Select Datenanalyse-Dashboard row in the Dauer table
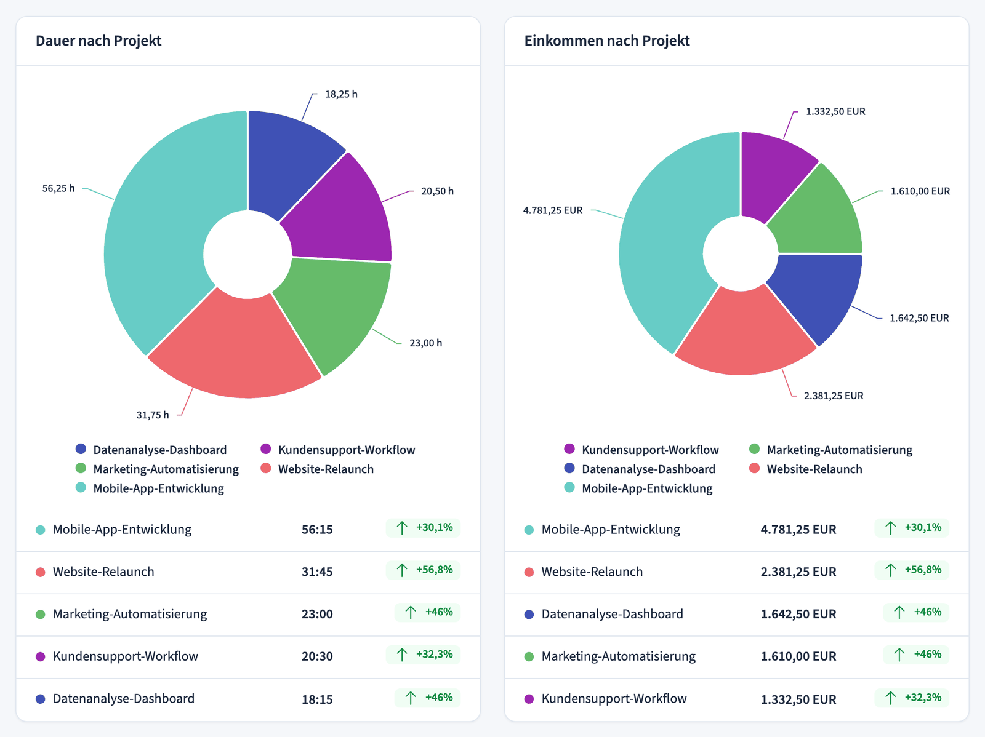The height and width of the screenshot is (737, 985). point(248,699)
